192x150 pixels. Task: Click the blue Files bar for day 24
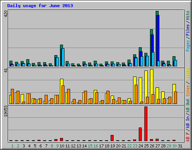click(141, 54)
